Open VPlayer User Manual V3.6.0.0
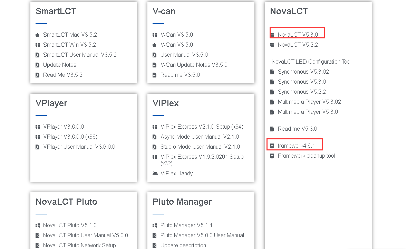 pos(79,147)
